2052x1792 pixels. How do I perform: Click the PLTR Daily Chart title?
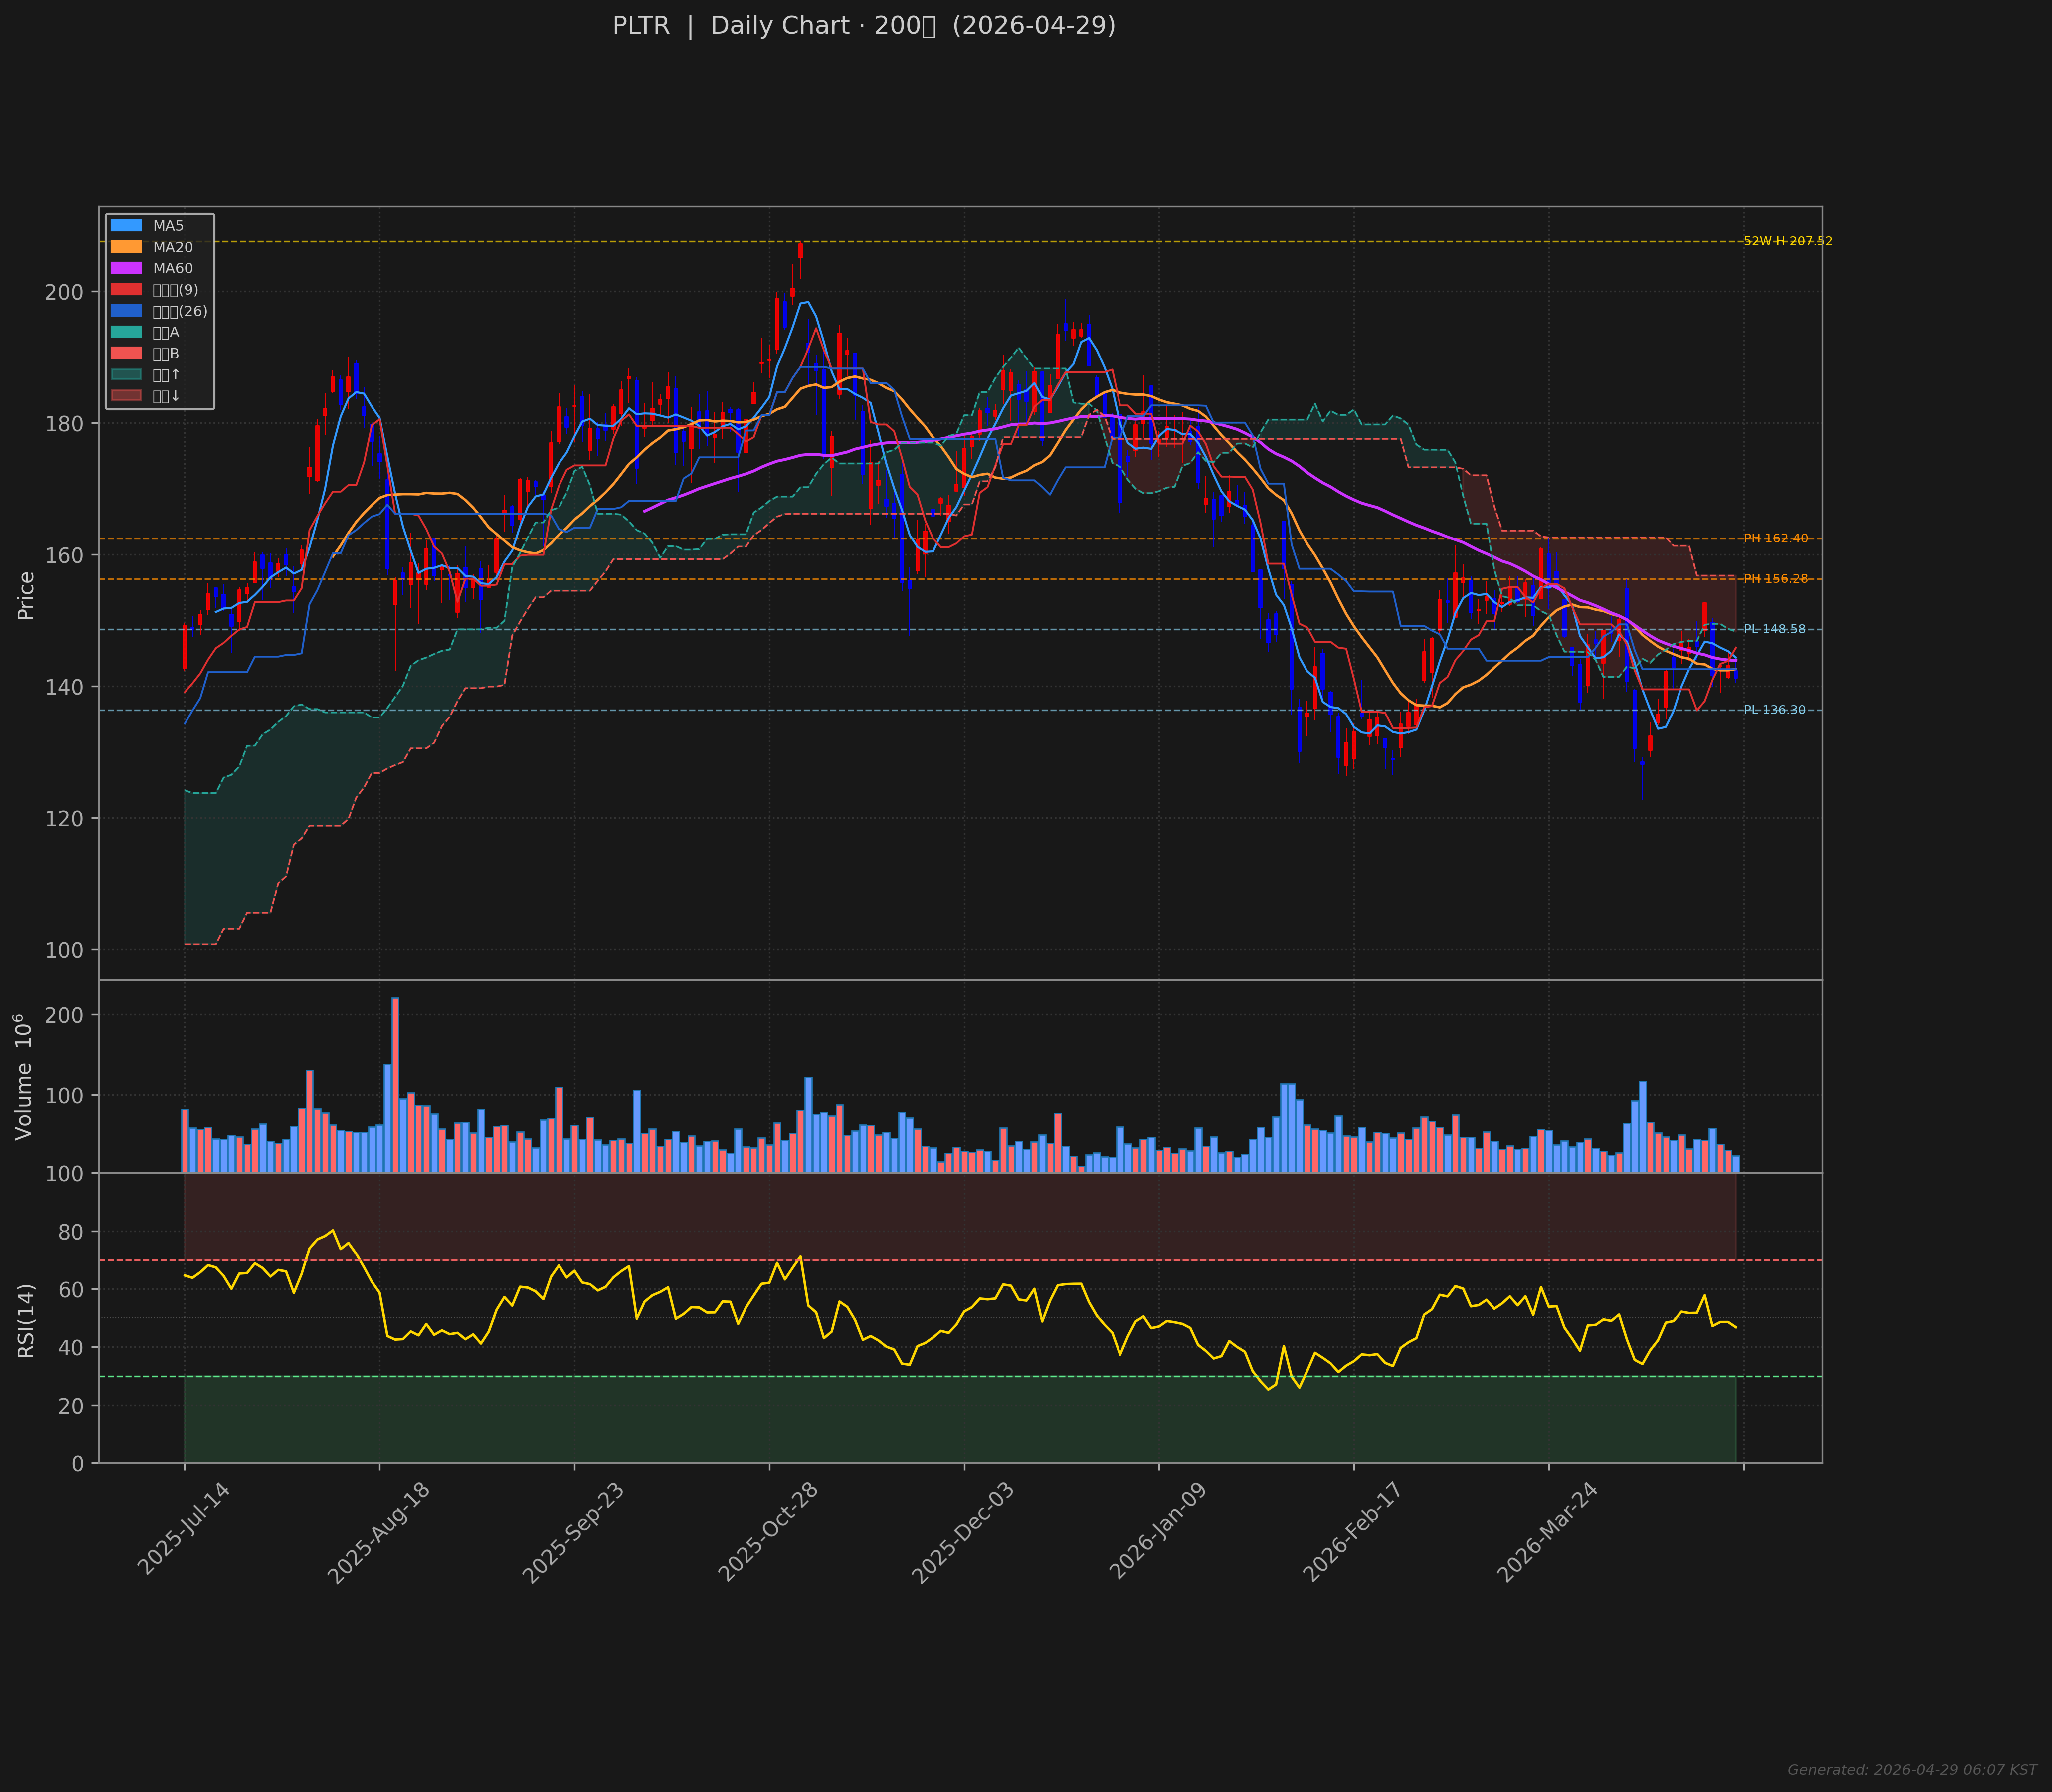[863, 26]
